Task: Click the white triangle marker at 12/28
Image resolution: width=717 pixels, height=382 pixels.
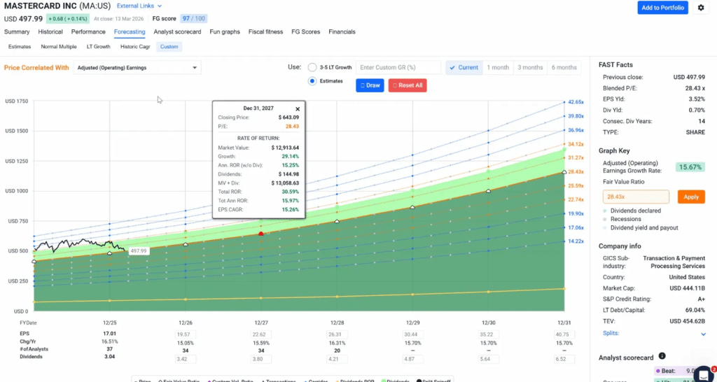Action: 337,221
